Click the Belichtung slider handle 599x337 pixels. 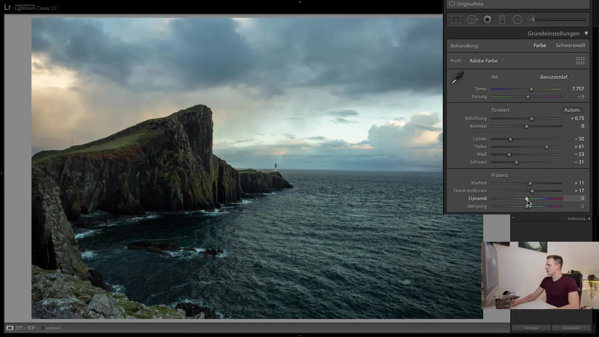tap(532, 119)
